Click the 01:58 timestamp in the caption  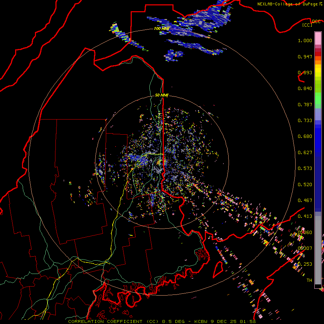(248, 321)
